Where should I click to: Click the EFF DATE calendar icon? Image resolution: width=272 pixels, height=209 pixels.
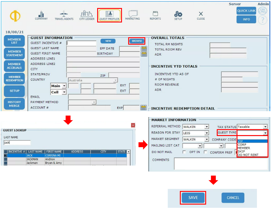(144, 49)
